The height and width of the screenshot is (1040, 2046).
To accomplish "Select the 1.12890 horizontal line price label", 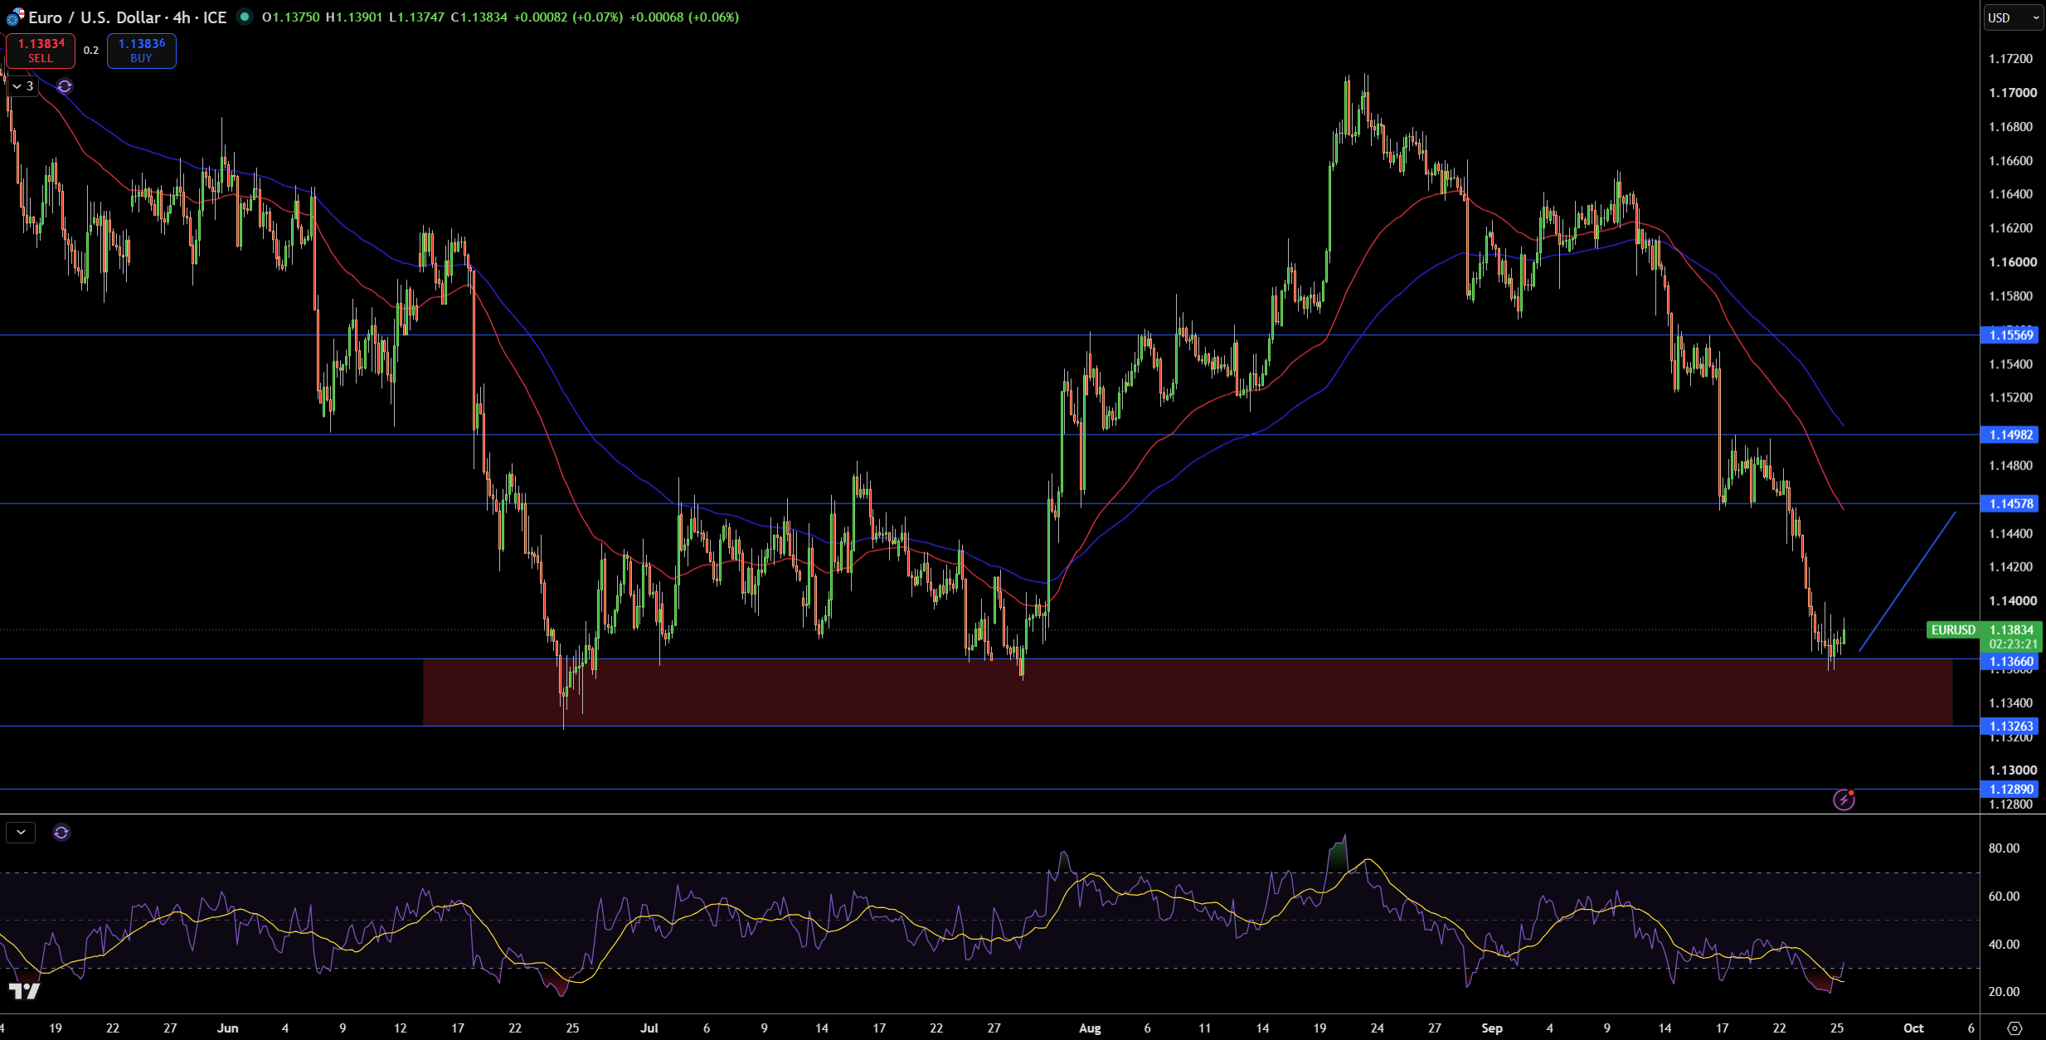I will click(2010, 789).
